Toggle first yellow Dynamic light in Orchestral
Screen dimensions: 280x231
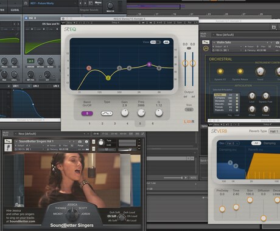(x=220, y=71)
